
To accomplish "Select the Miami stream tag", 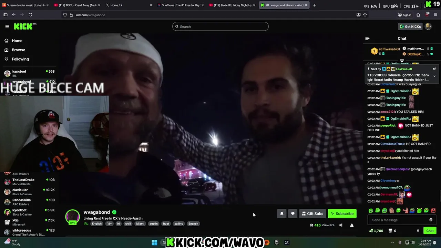I will (x=140, y=224).
